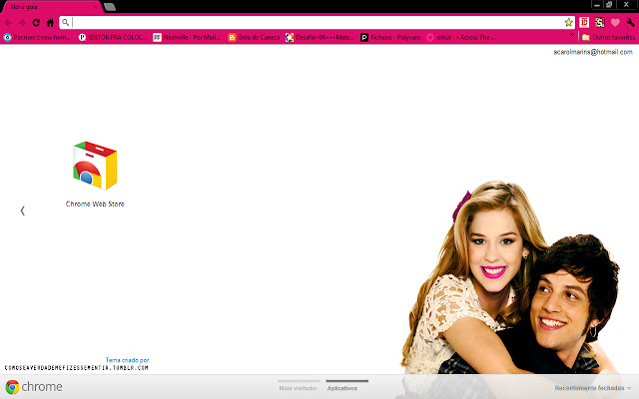Expand the Recentemente fechadas menu
Image resolution: width=639 pixels, height=399 pixels.
(594, 387)
